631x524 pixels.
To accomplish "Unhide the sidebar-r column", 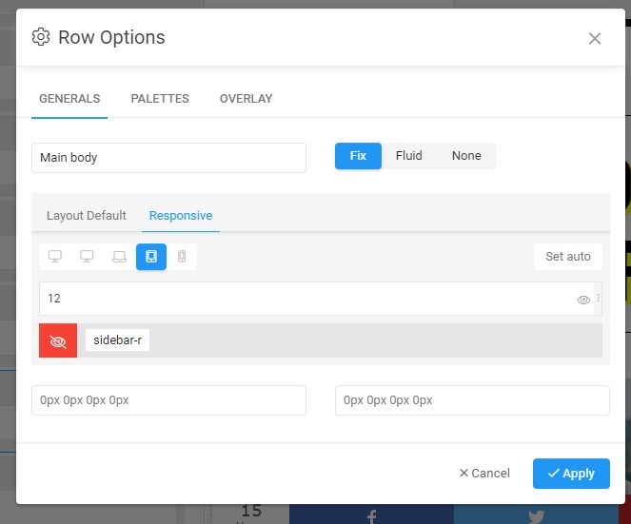I will point(58,340).
